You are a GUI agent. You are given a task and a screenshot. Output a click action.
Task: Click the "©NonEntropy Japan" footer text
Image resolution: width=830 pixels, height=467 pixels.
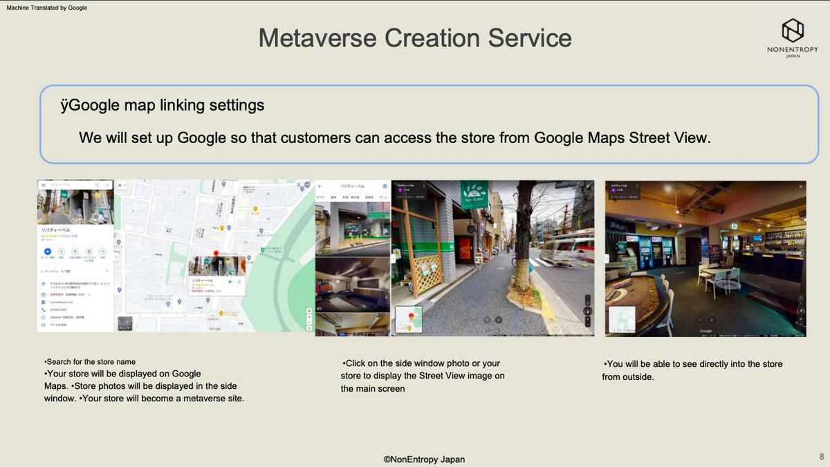[424, 459]
